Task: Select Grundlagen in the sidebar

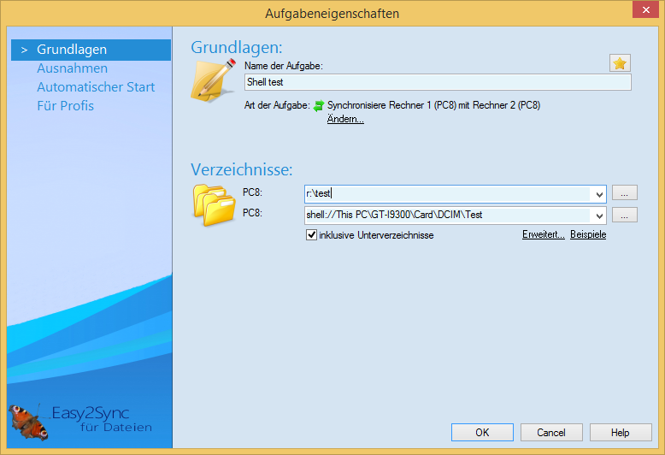Action: tap(72, 50)
